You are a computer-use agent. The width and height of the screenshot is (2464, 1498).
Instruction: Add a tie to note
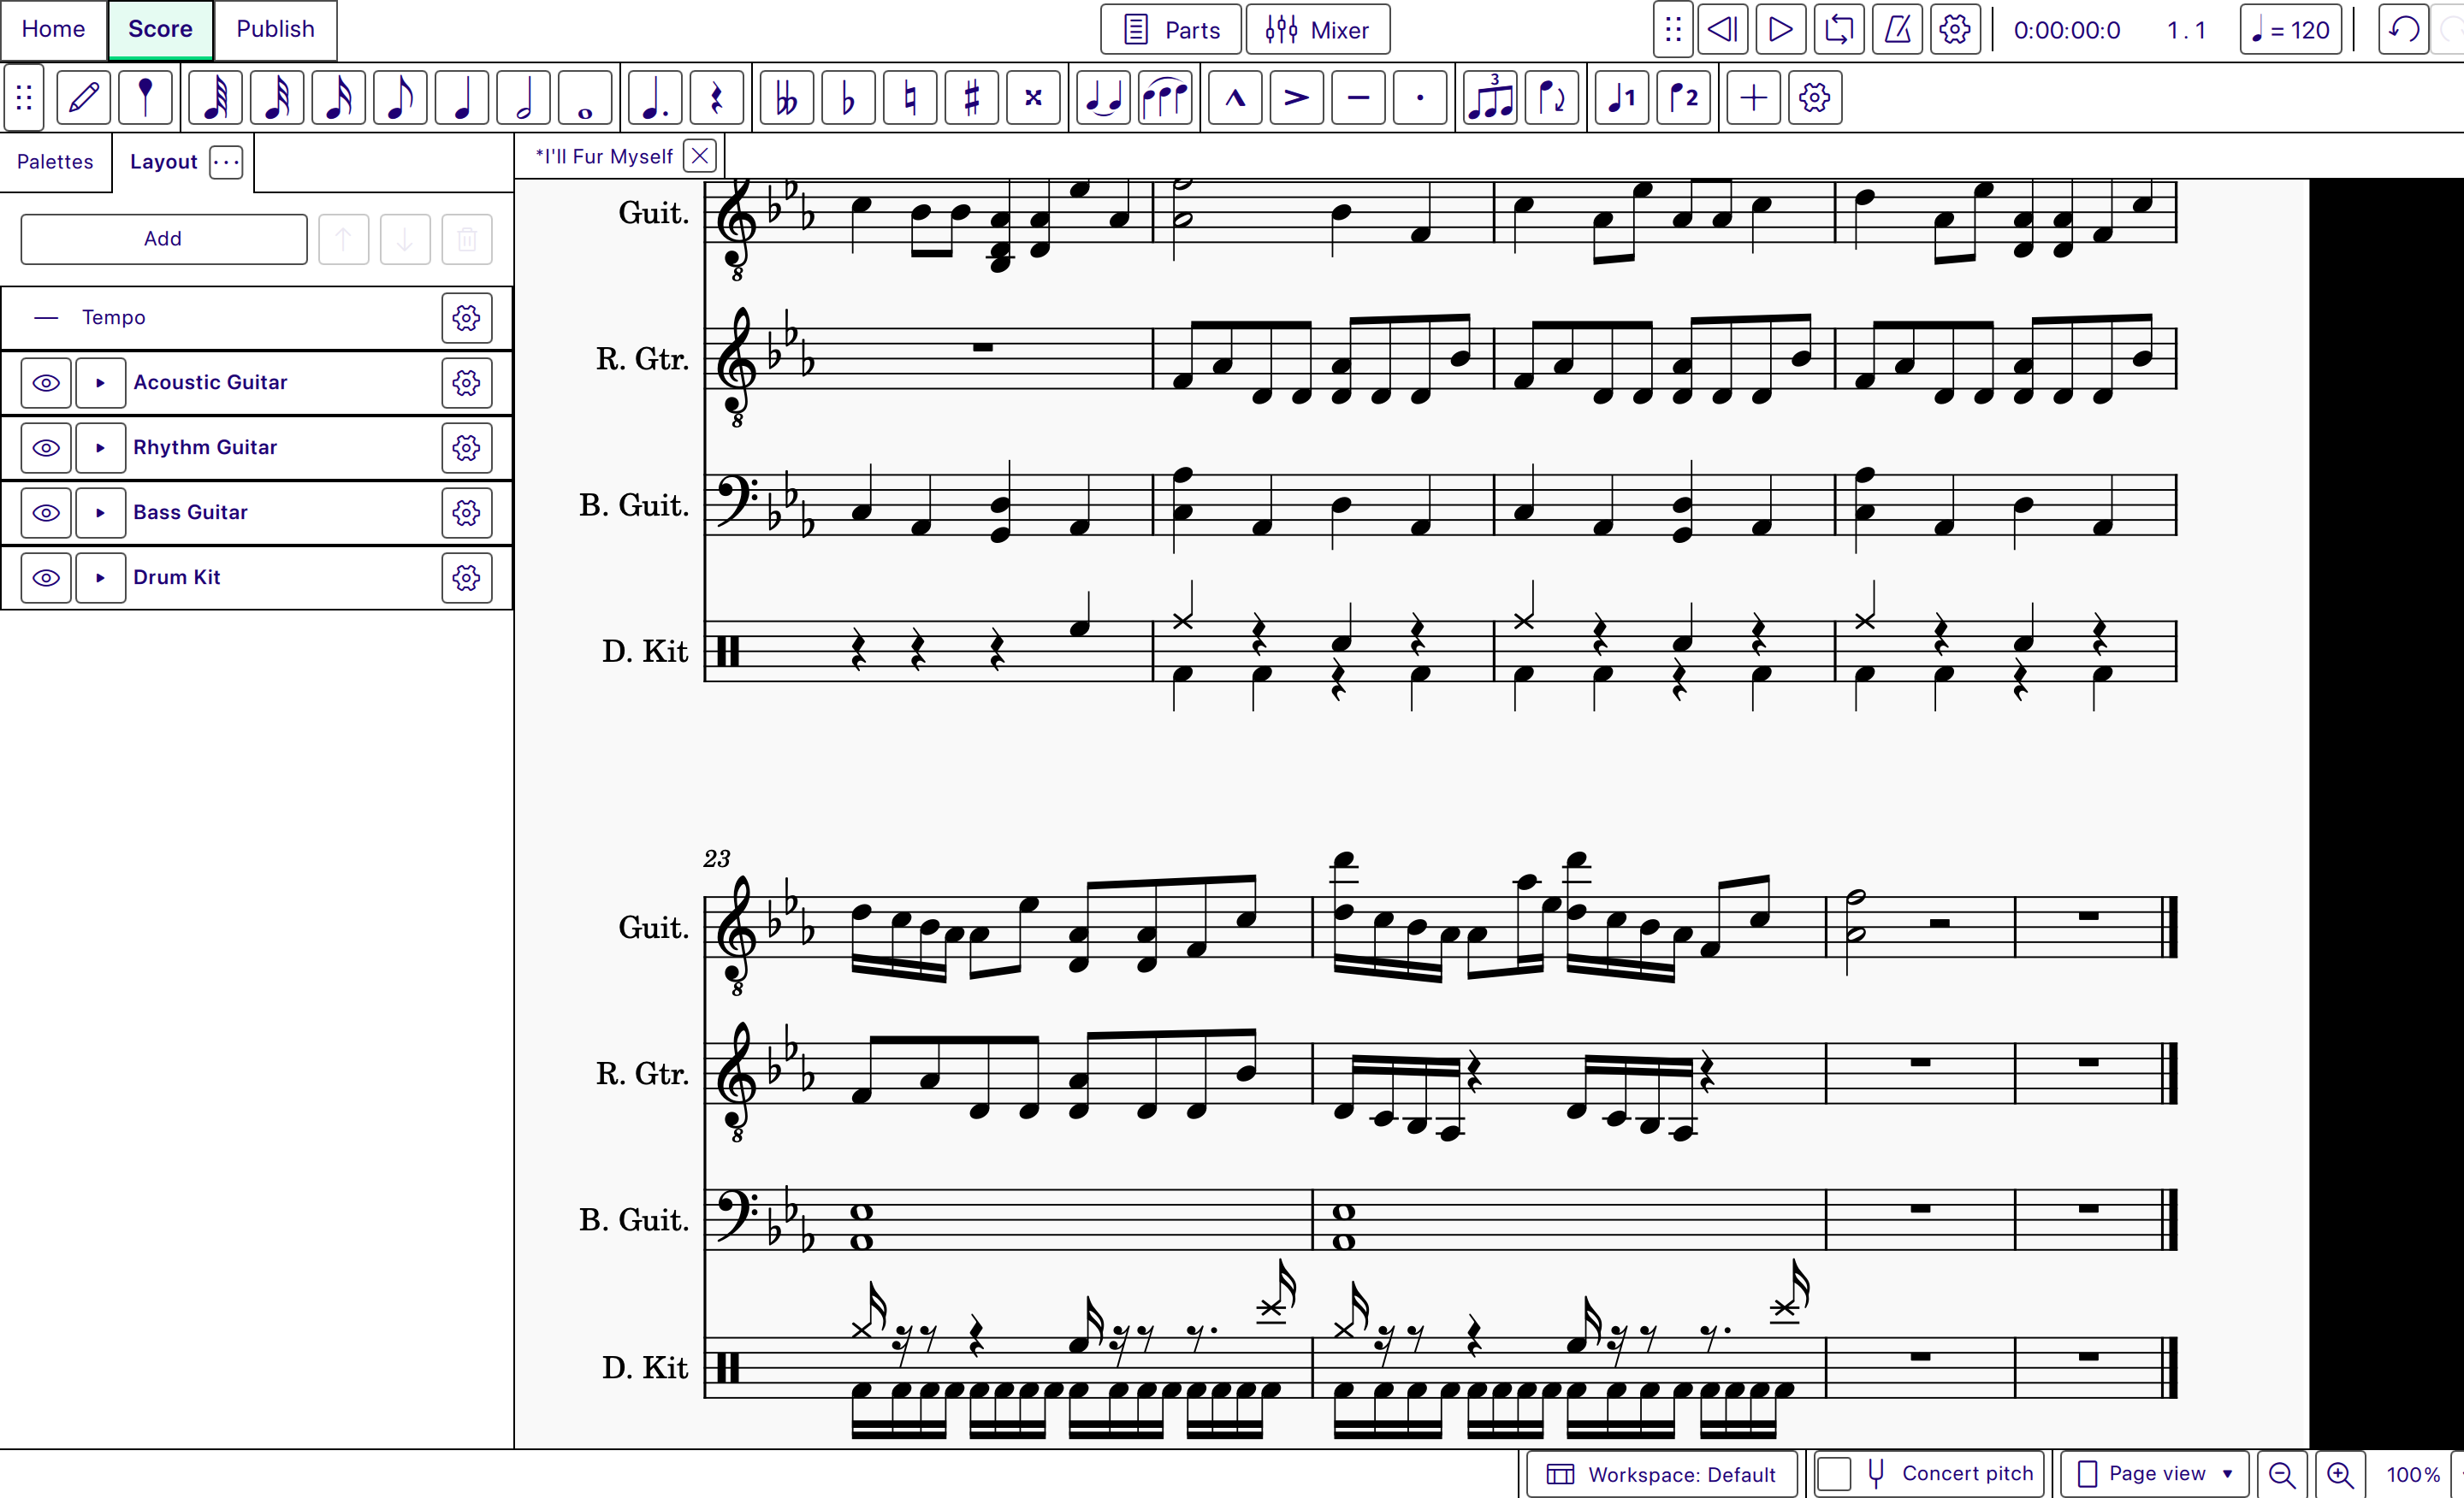point(1102,97)
